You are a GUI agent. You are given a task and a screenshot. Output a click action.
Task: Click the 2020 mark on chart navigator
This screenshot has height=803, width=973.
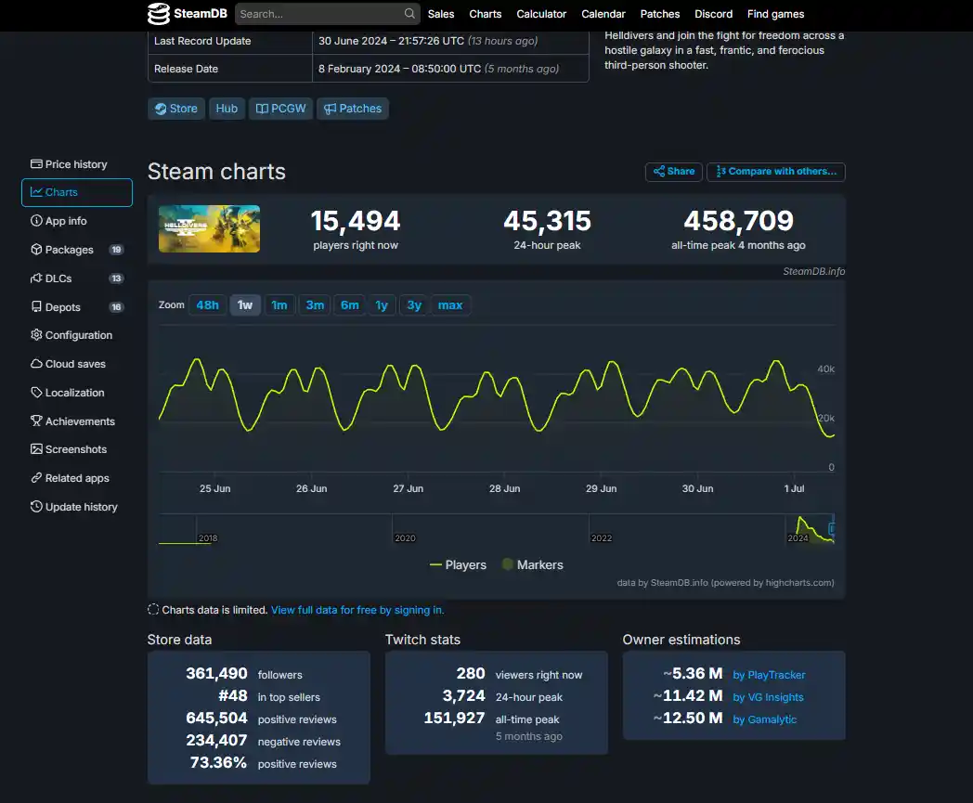(405, 538)
